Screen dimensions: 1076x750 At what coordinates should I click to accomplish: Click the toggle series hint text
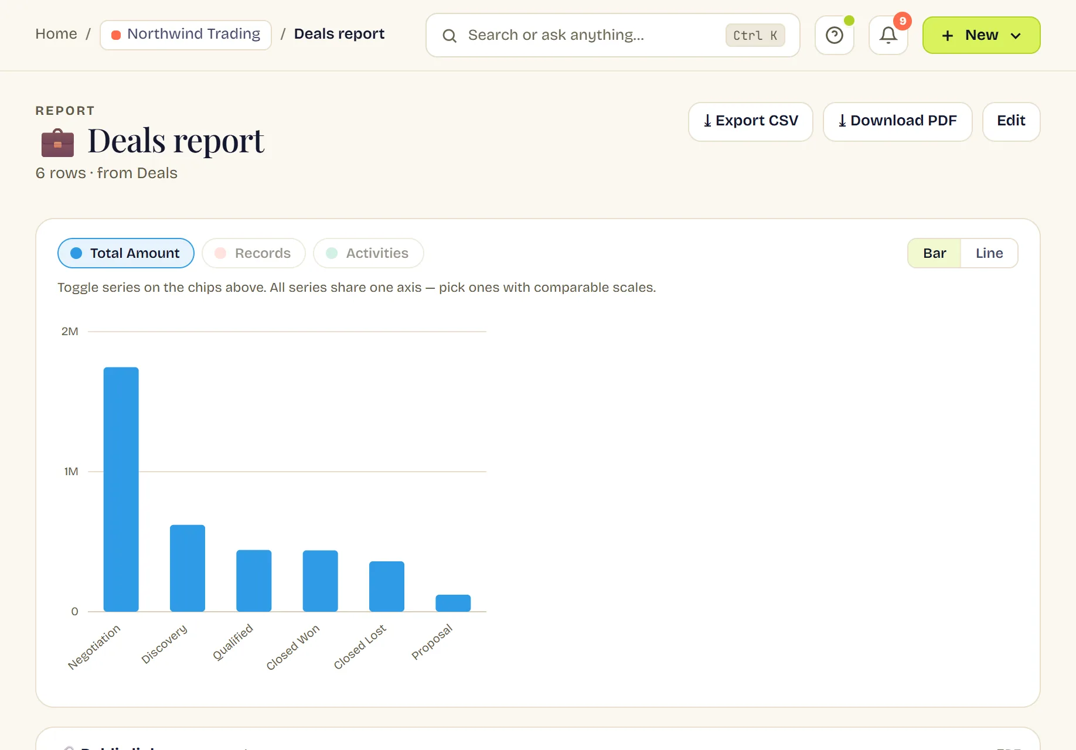click(x=356, y=288)
